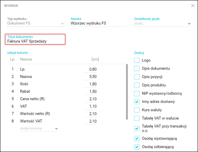Uncheck Tabelę VAT przy transakcji o.o.

click(x=137, y=128)
